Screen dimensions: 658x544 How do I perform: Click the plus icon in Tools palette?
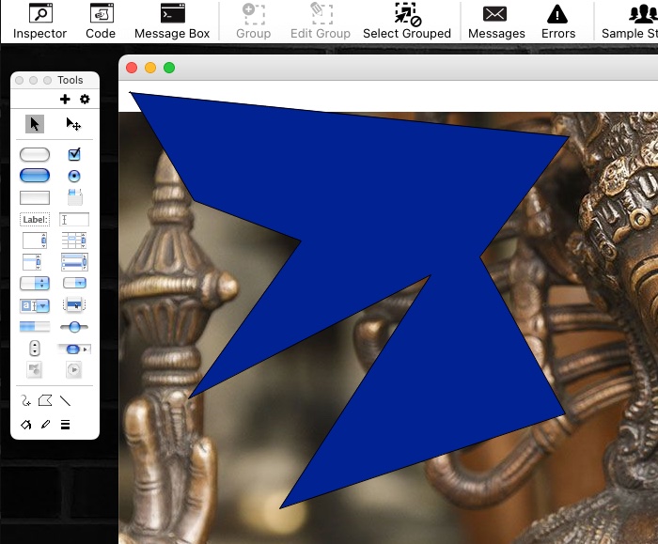65,100
